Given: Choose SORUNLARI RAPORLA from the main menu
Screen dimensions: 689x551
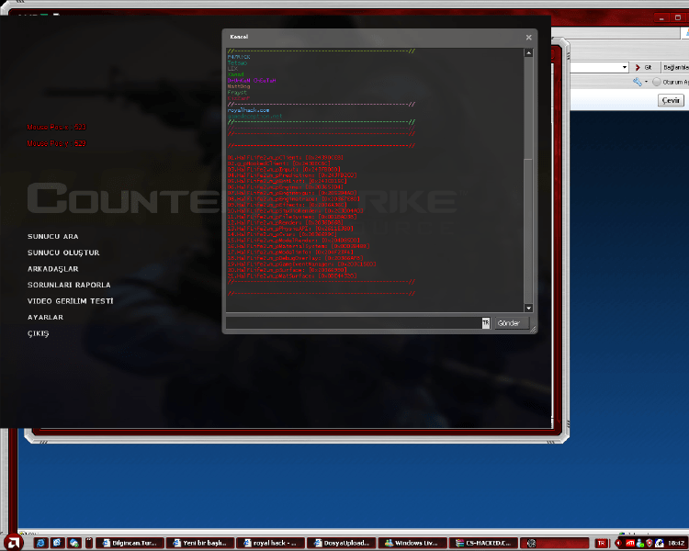Looking at the screenshot, I should click(69, 285).
